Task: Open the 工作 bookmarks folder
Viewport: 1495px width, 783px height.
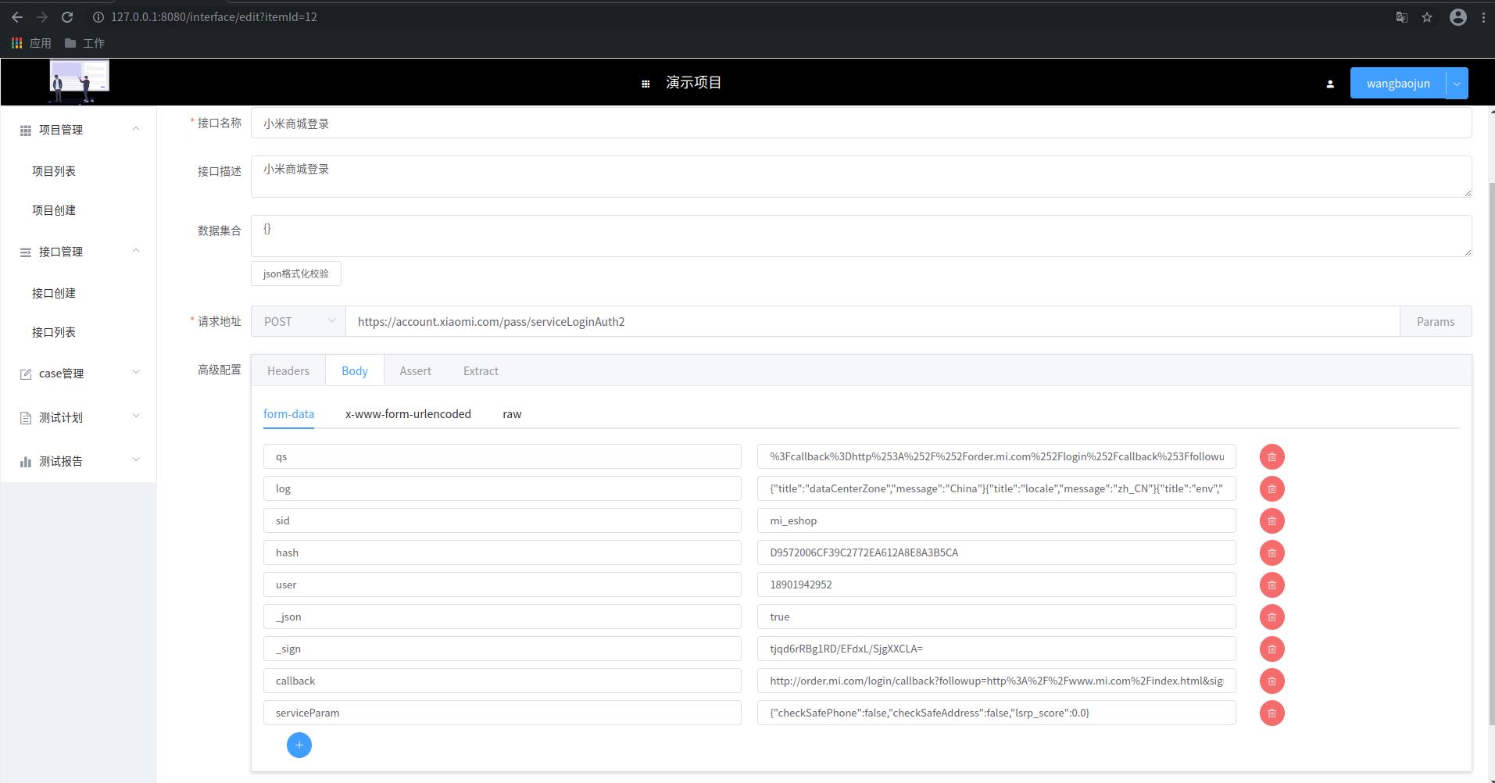Action: tap(84, 43)
